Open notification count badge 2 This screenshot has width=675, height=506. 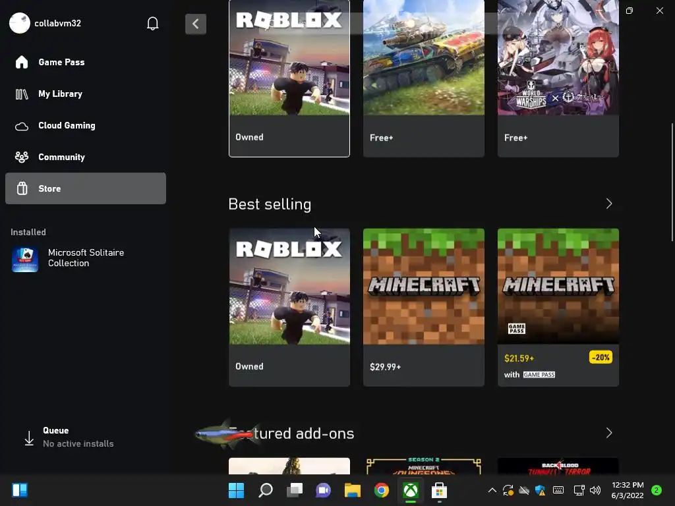[657, 490]
